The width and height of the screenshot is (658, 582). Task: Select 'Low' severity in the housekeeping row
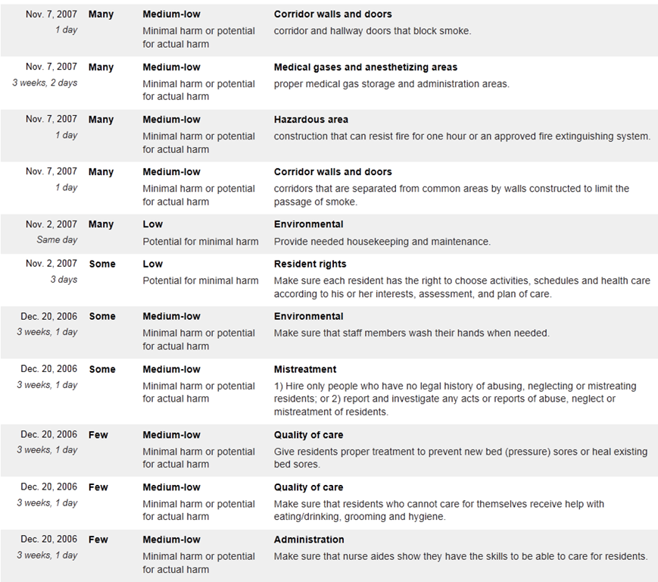pyautogui.click(x=152, y=224)
